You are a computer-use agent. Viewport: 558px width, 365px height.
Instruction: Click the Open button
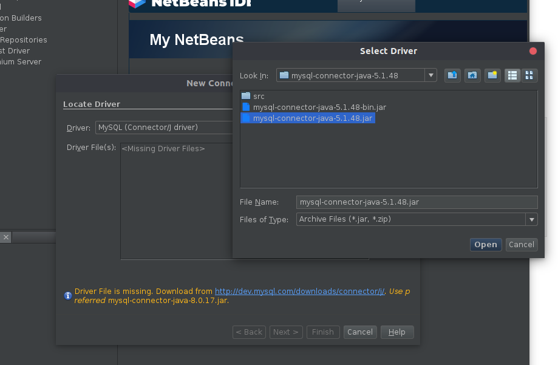[x=486, y=245]
